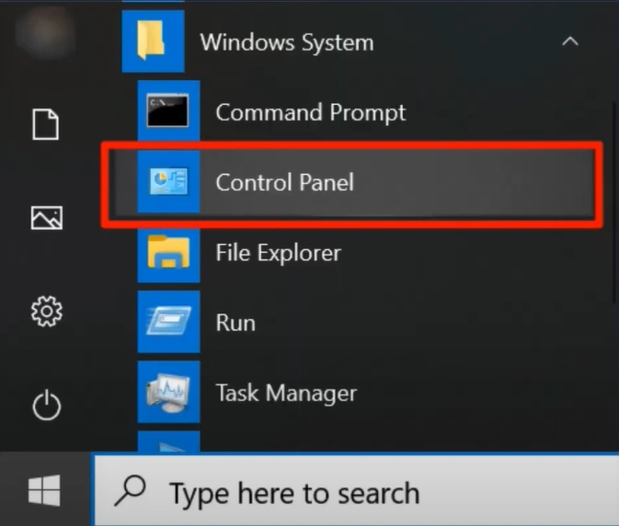Collapse the Windows System folder chevron
619x526 pixels.
click(570, 42)
